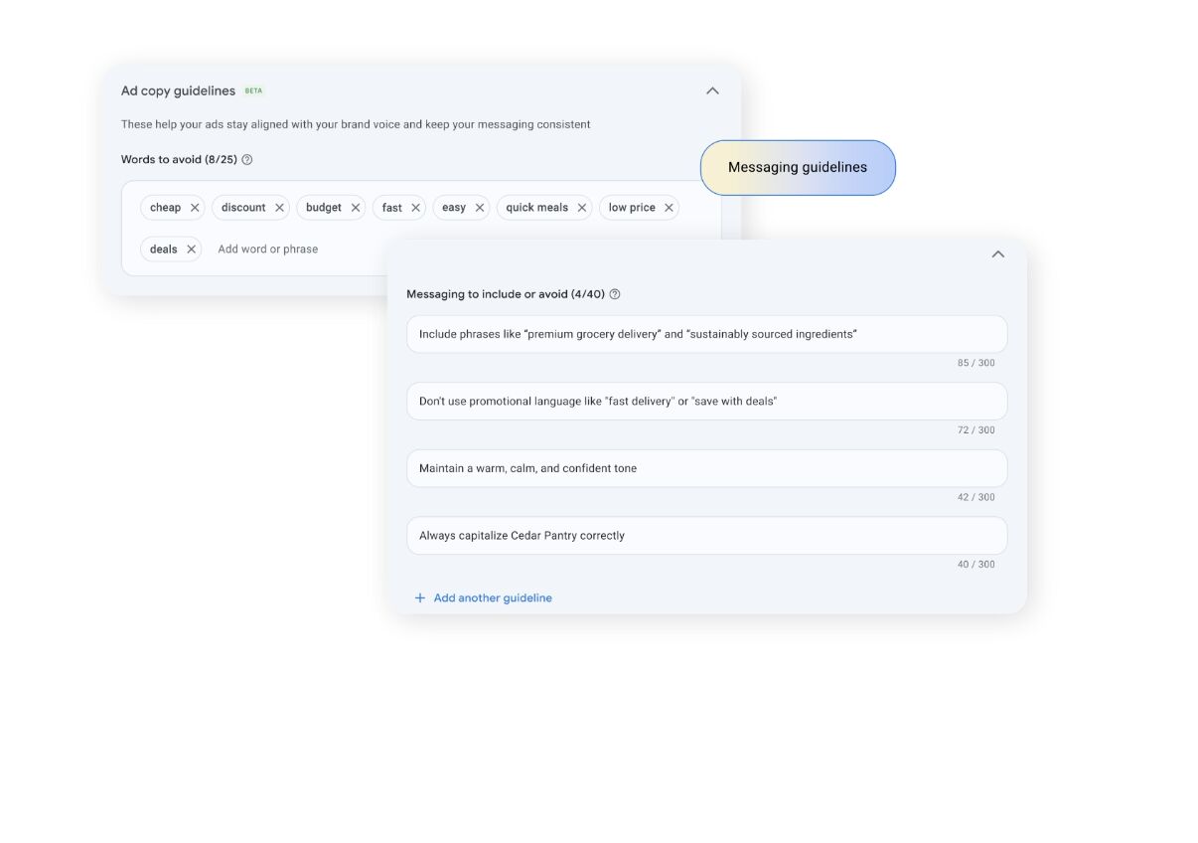Image resolution: width=1198 pixels, height=843 pixels.
Task: Click the Ad copy guidelines title
Action: point(178,90)
